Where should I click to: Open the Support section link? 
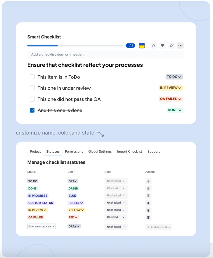pyautogui.click(x=154, y=152)
